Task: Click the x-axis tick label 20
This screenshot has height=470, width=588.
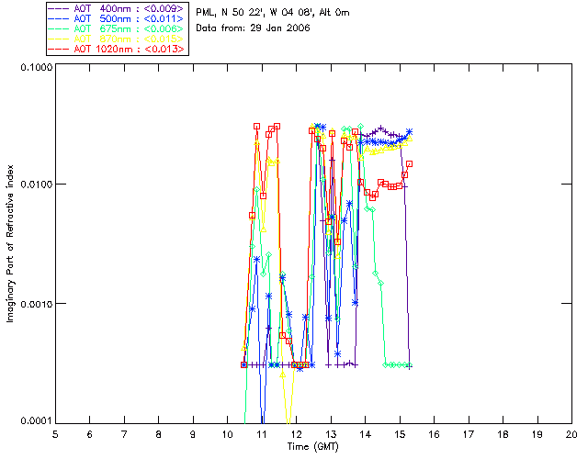Action: coord(571,433)
